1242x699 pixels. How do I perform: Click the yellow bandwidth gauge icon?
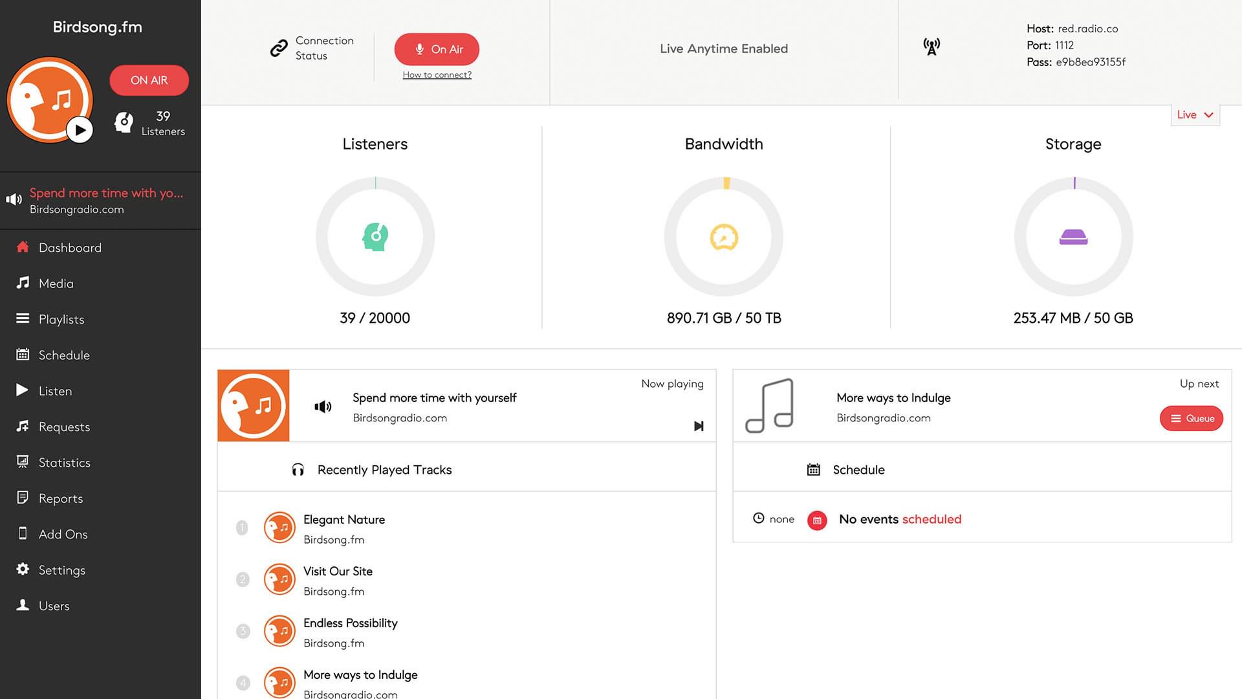coord(724,237)
